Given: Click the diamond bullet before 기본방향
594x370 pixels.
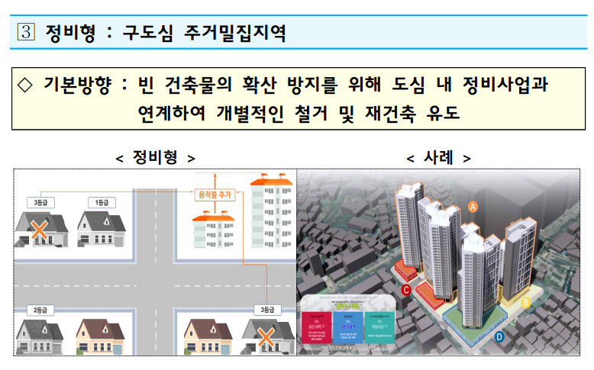Looking at the screenshot, I should click(x=25, y=85).
